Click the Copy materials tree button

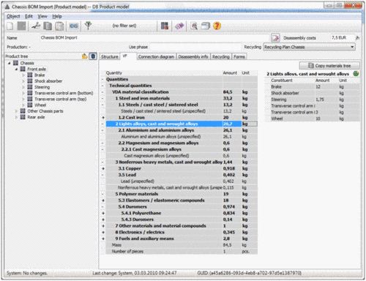(329, 66)
